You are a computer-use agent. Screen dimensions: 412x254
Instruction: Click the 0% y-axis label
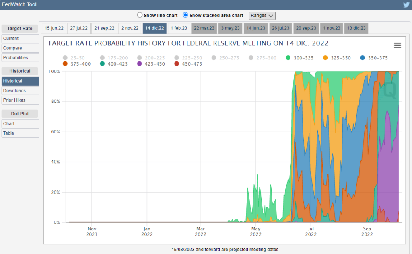(x=57, y=223)
